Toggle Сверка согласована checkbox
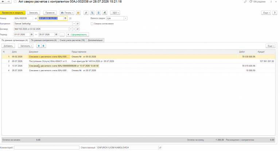 tap(92, 24)
